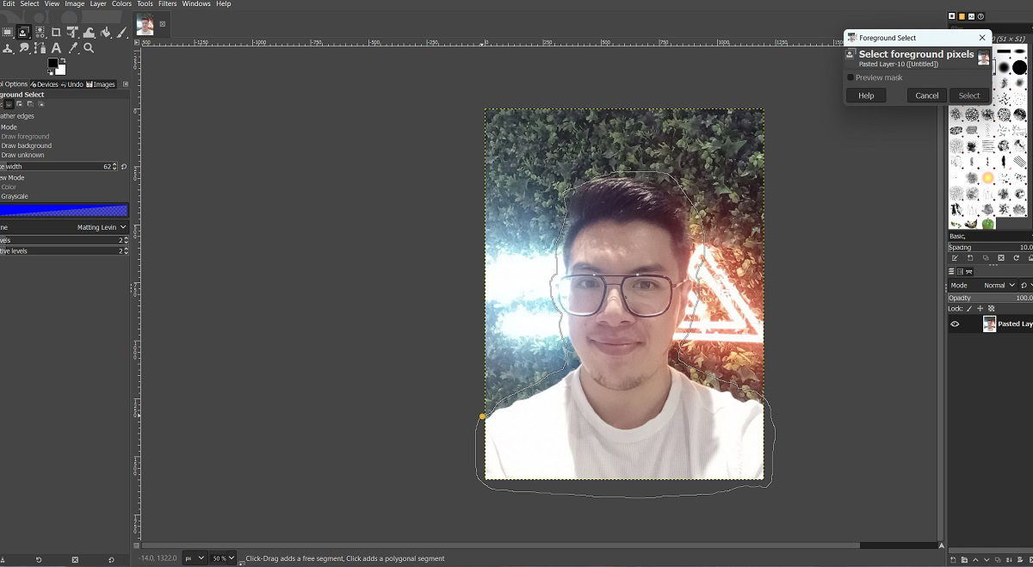Select the Text tool
The width and height of the screenshot is (1033, 567).
[56, 48]
